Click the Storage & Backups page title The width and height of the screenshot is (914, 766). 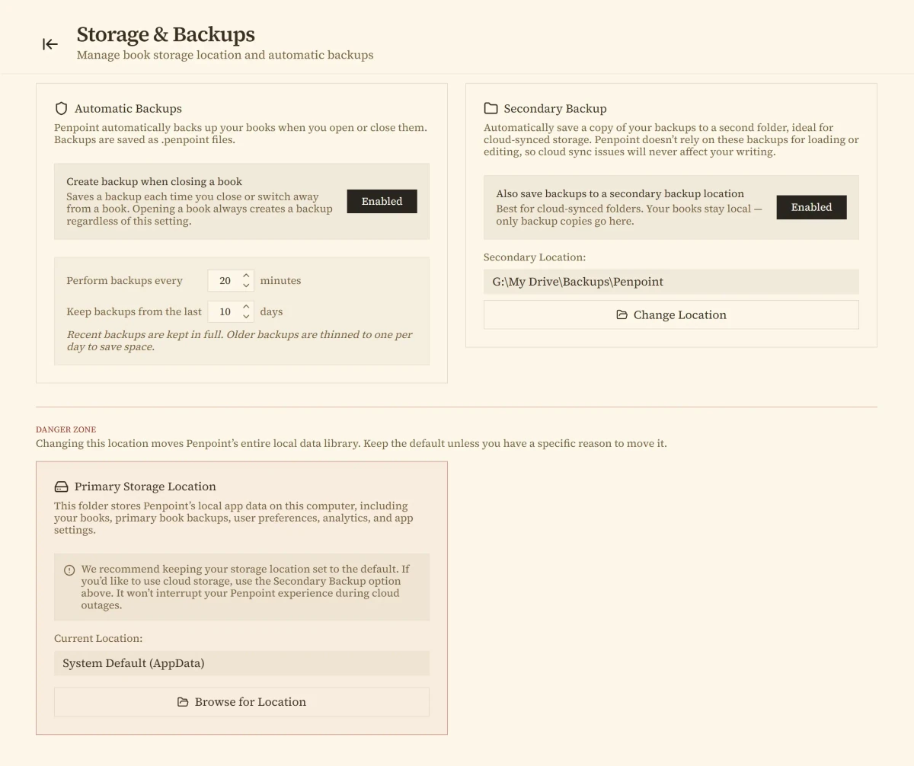click(166, 34)
